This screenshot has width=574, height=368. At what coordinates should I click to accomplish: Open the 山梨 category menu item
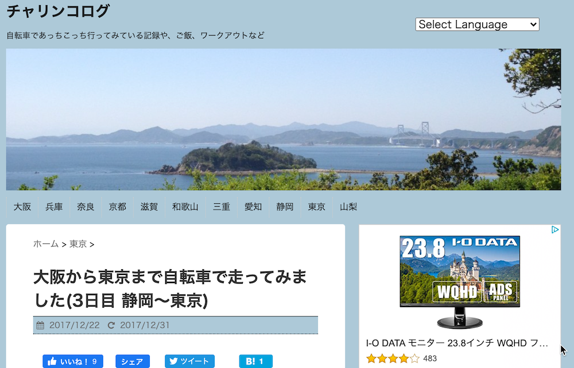348,207
